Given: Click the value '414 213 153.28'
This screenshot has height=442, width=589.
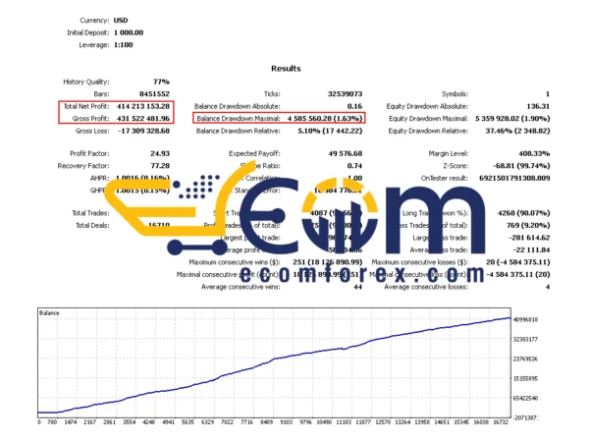Looking at the screenshot, I should 143,106.
